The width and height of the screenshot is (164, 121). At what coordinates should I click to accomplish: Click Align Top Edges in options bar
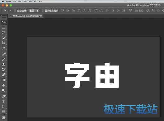pos(63,11)
